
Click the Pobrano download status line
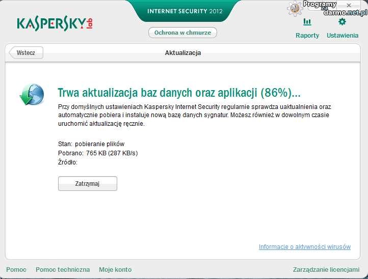click(x=98, y=153)
